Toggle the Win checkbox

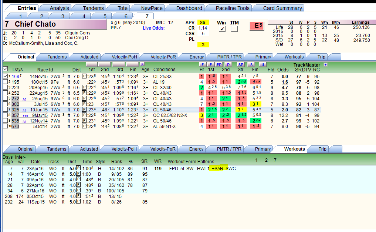(222, 29)
